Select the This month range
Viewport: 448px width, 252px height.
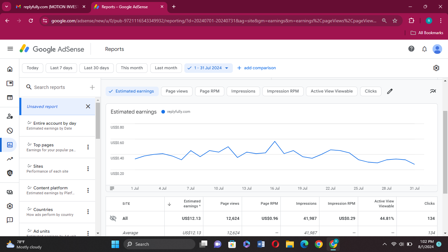coord(132,68)
